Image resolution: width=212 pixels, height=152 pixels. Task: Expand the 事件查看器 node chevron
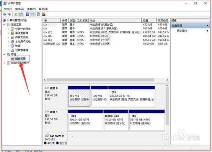click(8, 33)
